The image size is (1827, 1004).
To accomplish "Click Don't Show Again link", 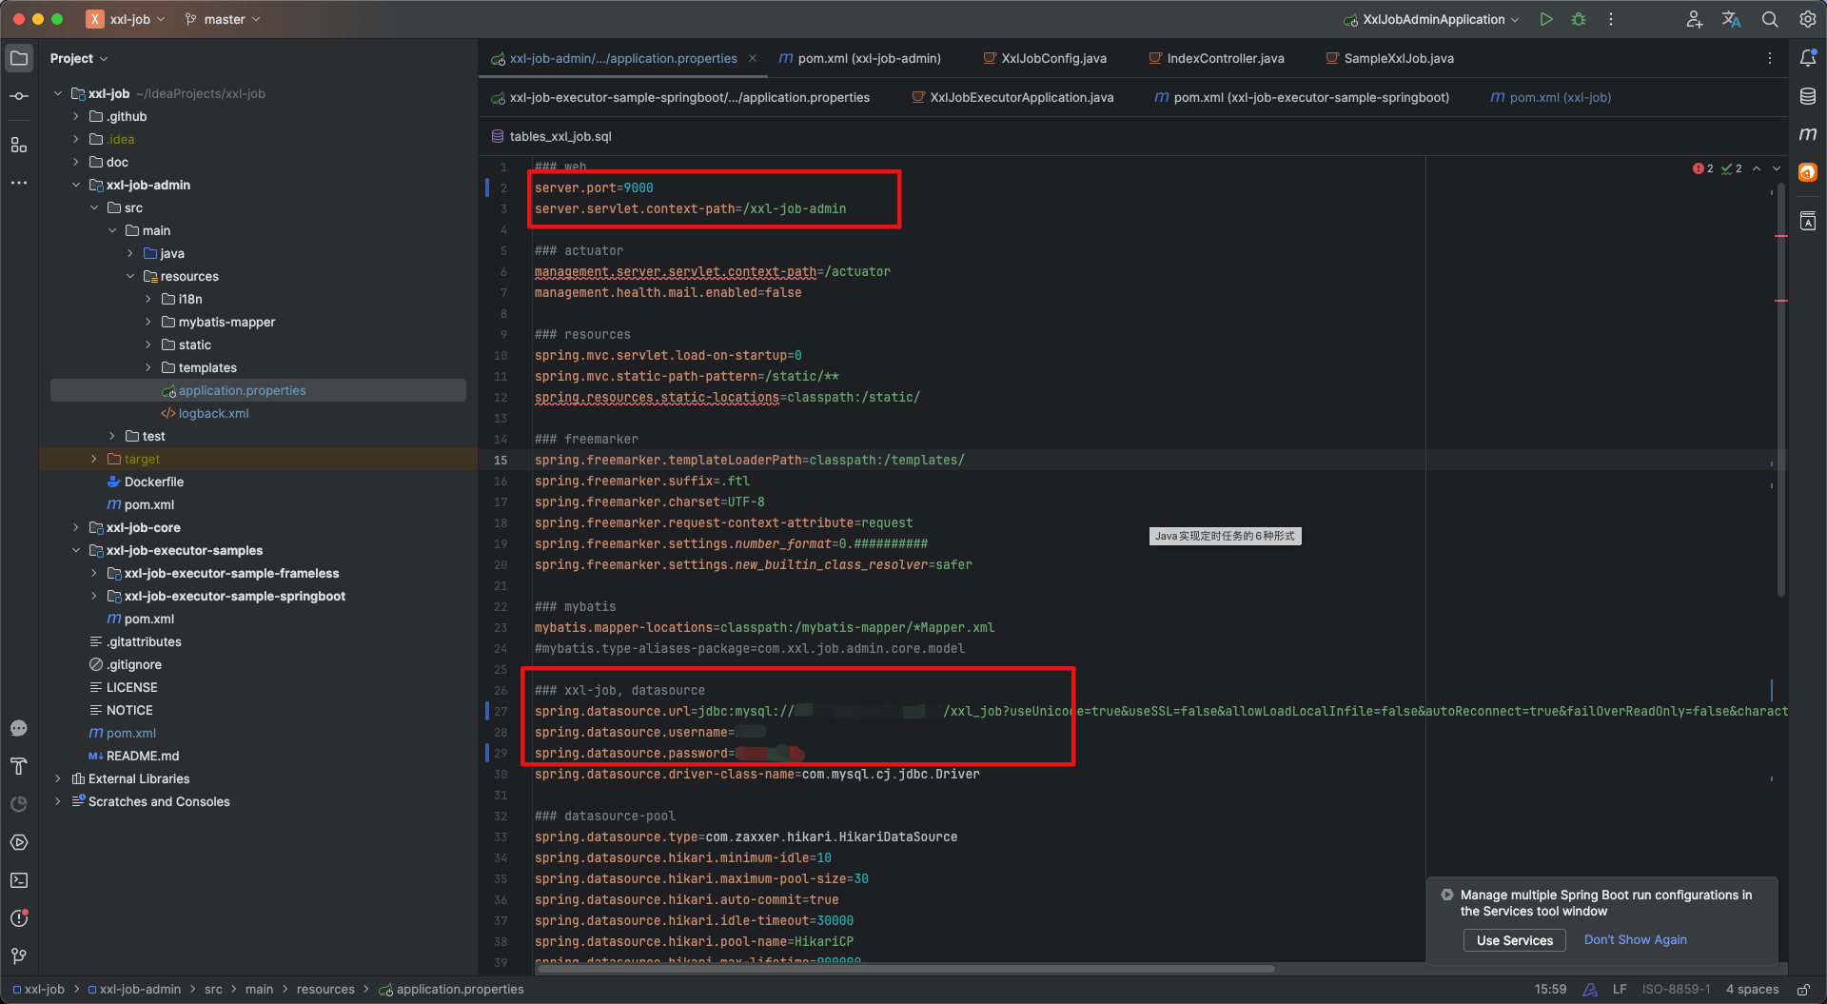I will [x=1635, y=940].
